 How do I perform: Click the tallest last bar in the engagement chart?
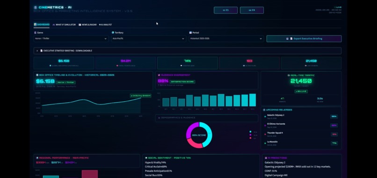pos(253,100)
